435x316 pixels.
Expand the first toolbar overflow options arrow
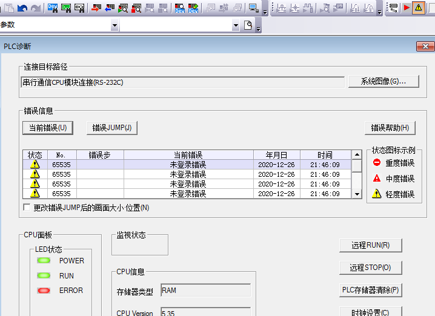264,10
